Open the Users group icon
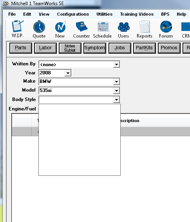This screenshot has width=190, height=222. (x=123, y=27)
